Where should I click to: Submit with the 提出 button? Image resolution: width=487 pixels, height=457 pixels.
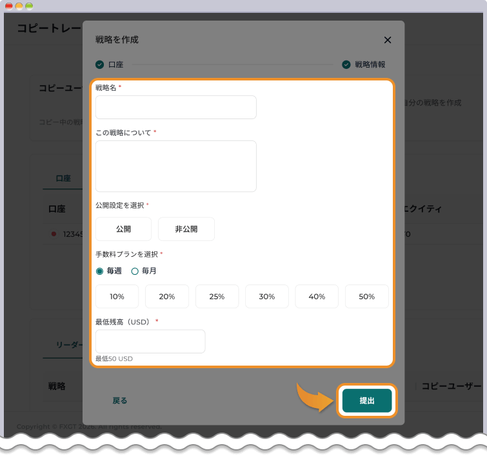pyautogui.click(x=367, y=400)
